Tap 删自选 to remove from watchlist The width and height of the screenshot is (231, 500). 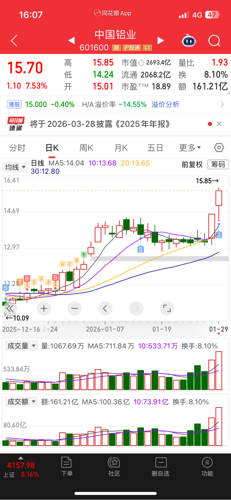[161, 466]
